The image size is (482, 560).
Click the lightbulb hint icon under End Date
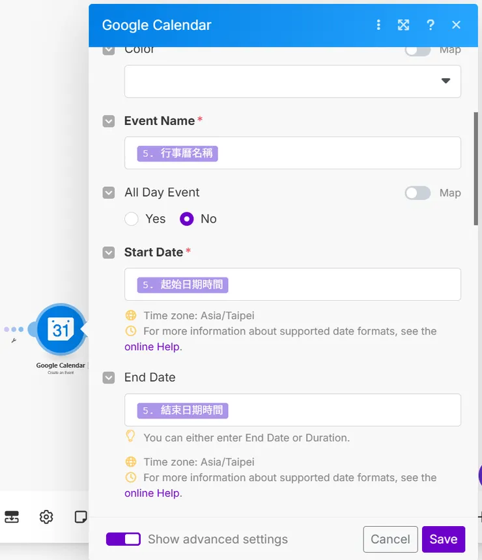pyautogui.click(x=131, y=436)
